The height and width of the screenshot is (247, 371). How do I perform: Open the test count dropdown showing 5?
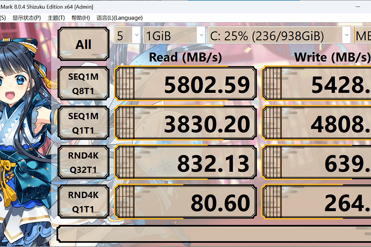click(x=127, y=35)
